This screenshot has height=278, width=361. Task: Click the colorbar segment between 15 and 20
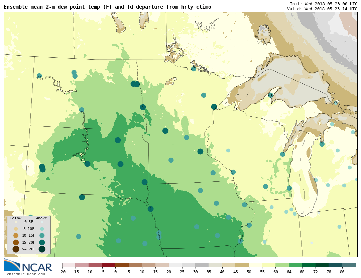[162, 265]
